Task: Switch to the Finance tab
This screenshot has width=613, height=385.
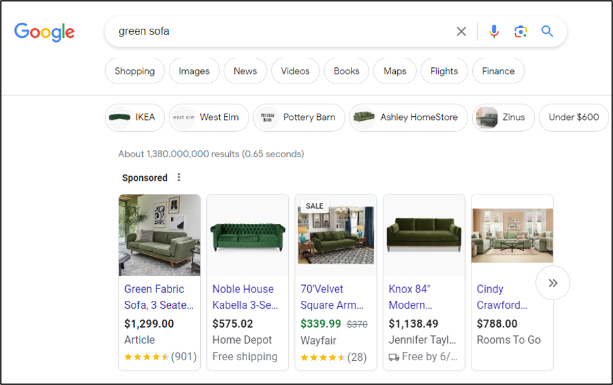Action: pos(498,71)
